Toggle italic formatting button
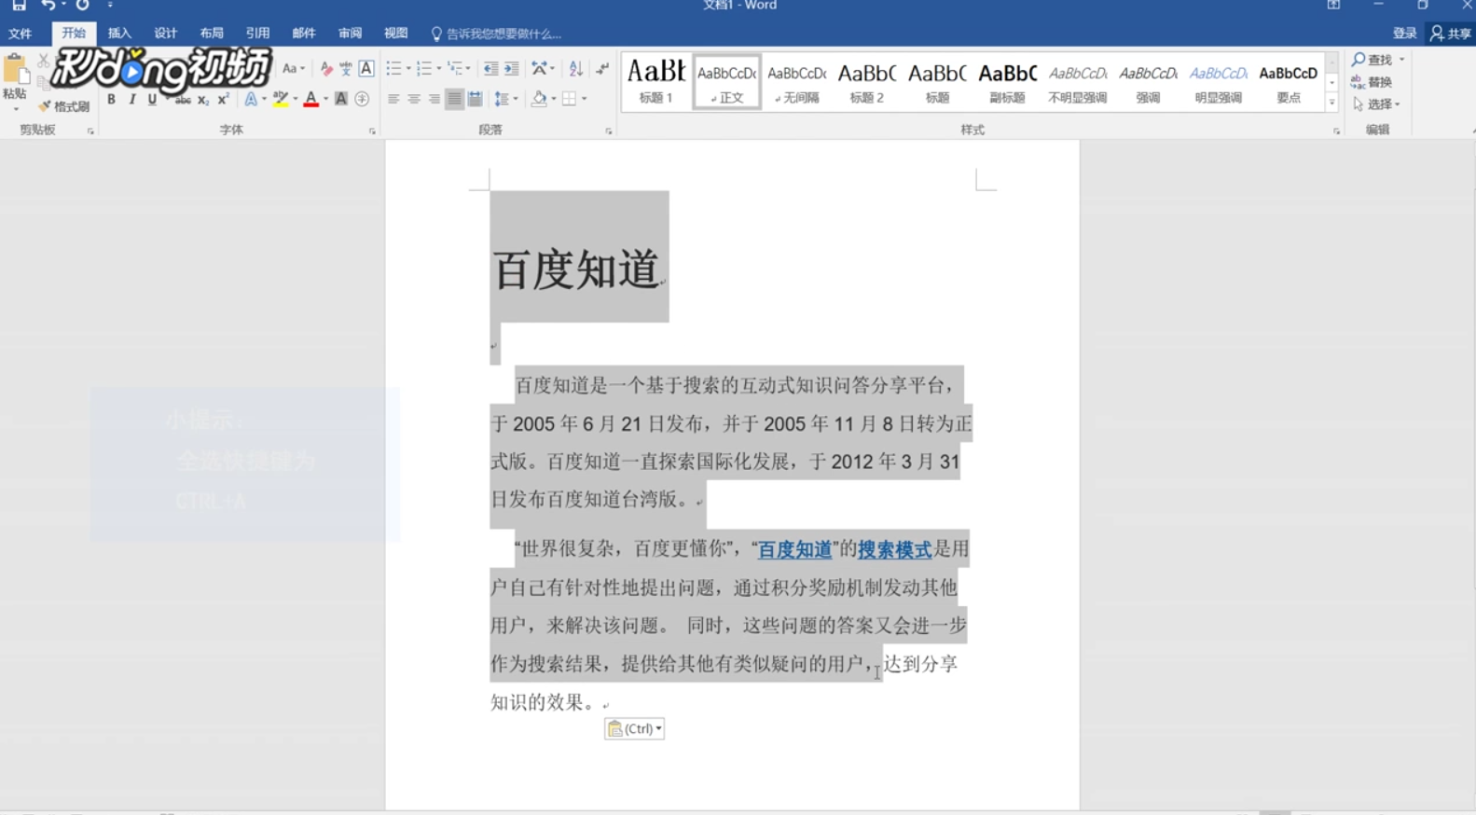1476x815 pixels. coord(131,99)
